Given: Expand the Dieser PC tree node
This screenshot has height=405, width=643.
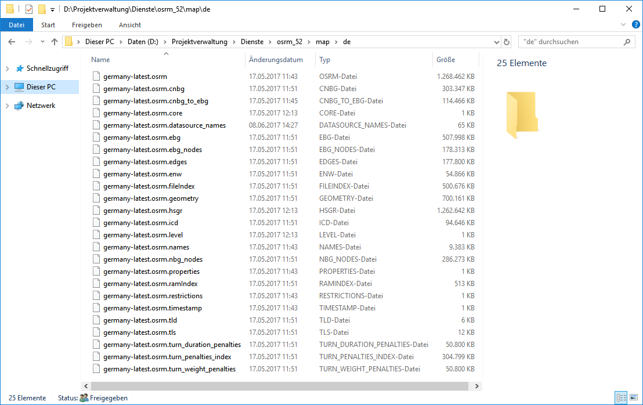Looking at the screenshot, I should [x=8, y=87].
